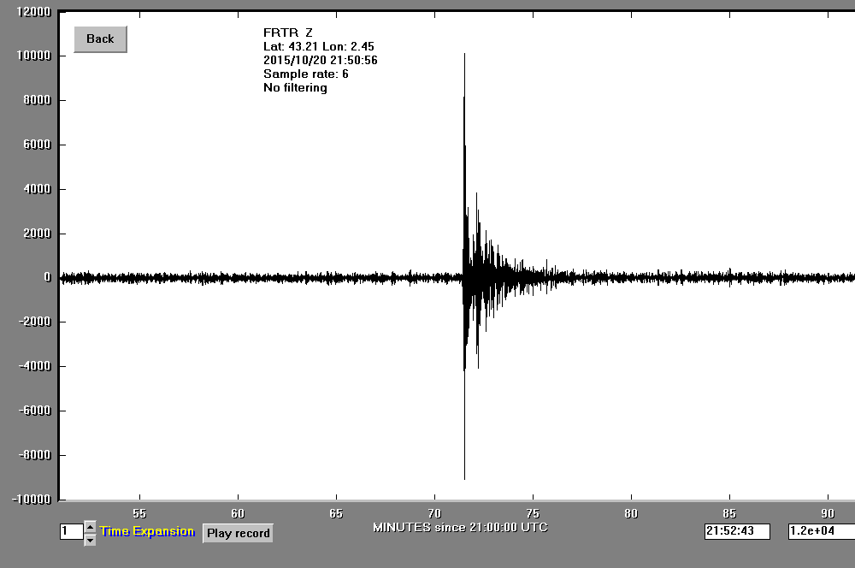Pick the tallest seismic spike peak

tap(464, 55)
